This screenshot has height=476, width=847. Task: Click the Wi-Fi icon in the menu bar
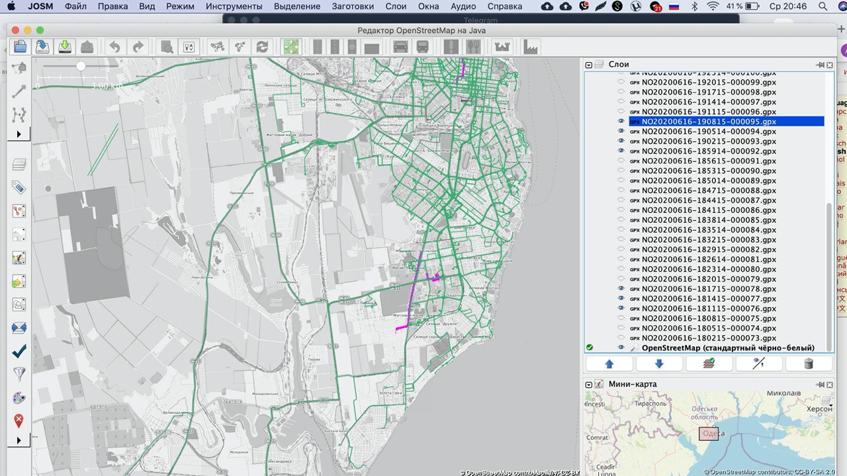click(x=713, y=6)
